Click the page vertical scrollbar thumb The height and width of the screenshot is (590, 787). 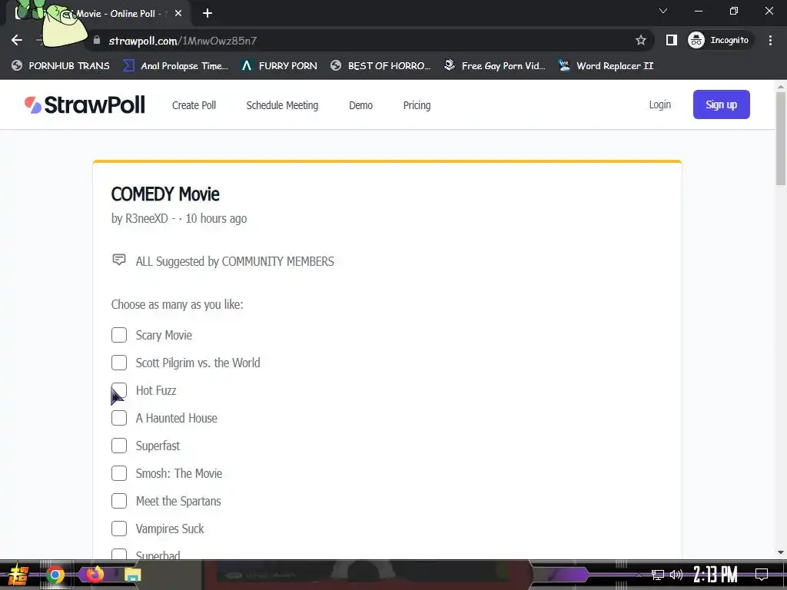tap(781, 138)
